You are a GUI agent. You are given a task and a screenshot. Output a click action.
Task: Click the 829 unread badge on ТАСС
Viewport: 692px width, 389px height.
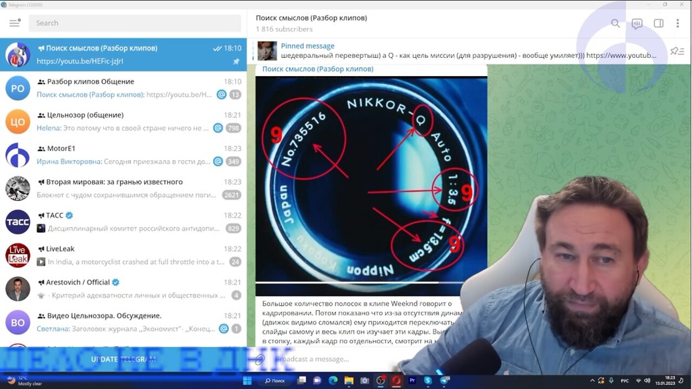234,229
